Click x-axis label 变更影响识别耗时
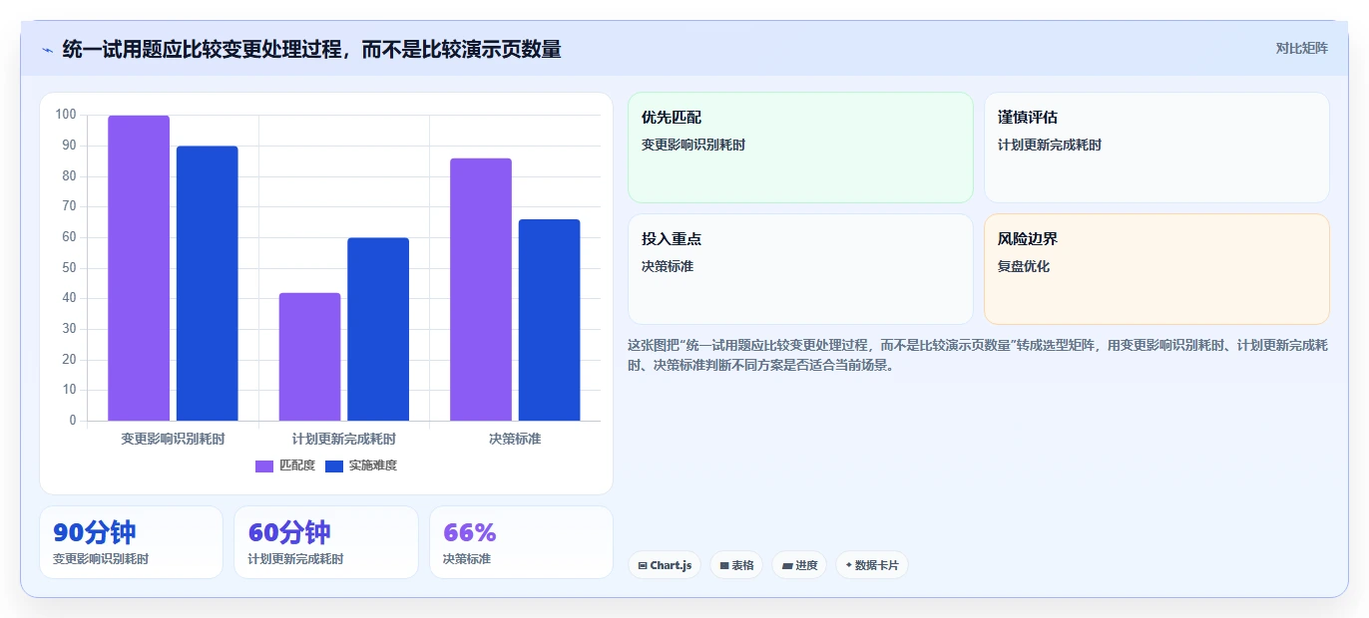Viewport: 1369px width, 618px height. (173, 439)
